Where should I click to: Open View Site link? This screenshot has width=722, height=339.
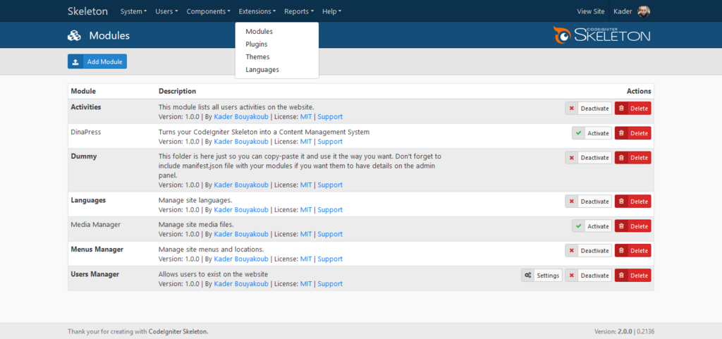click(x=591, y=11)
